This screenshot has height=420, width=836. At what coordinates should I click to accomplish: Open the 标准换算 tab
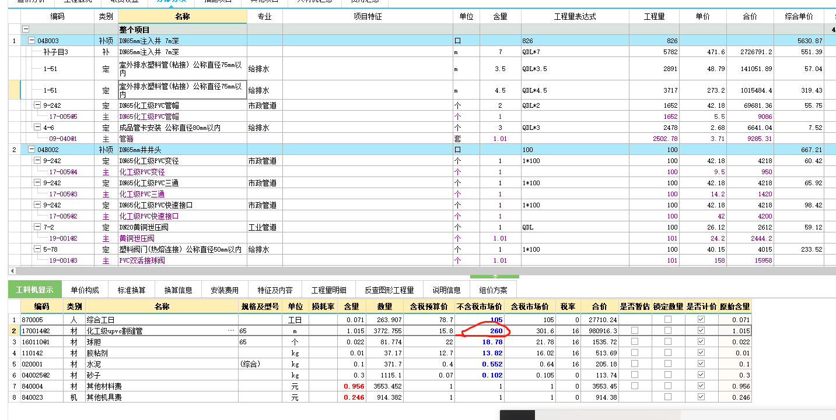tap(132, 290)
